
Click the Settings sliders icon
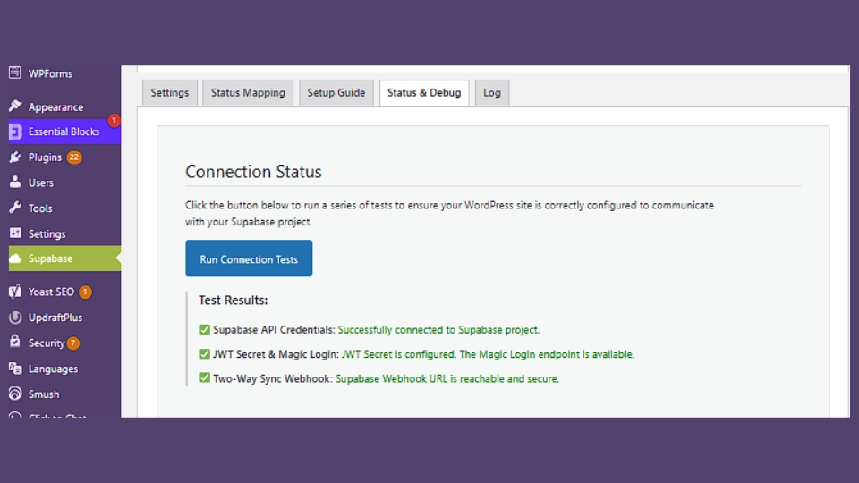(x=15, y=233)
